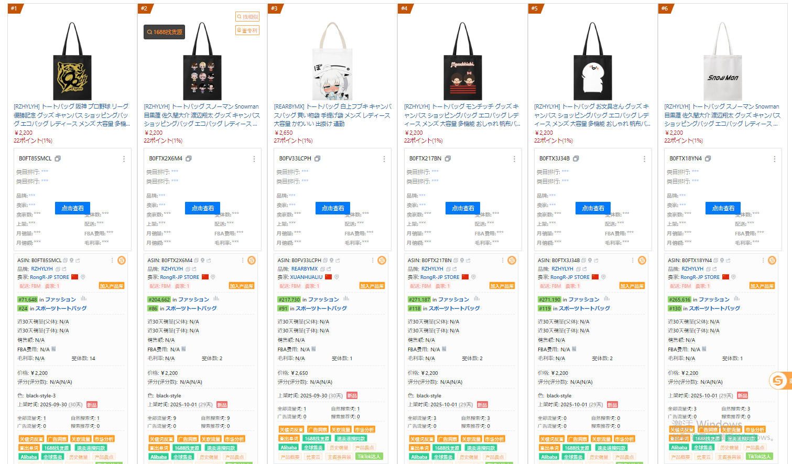Click the seller location pin next to XUANHUALIU
The width and height of the screenshot is (792, 464).
(337, 277)
